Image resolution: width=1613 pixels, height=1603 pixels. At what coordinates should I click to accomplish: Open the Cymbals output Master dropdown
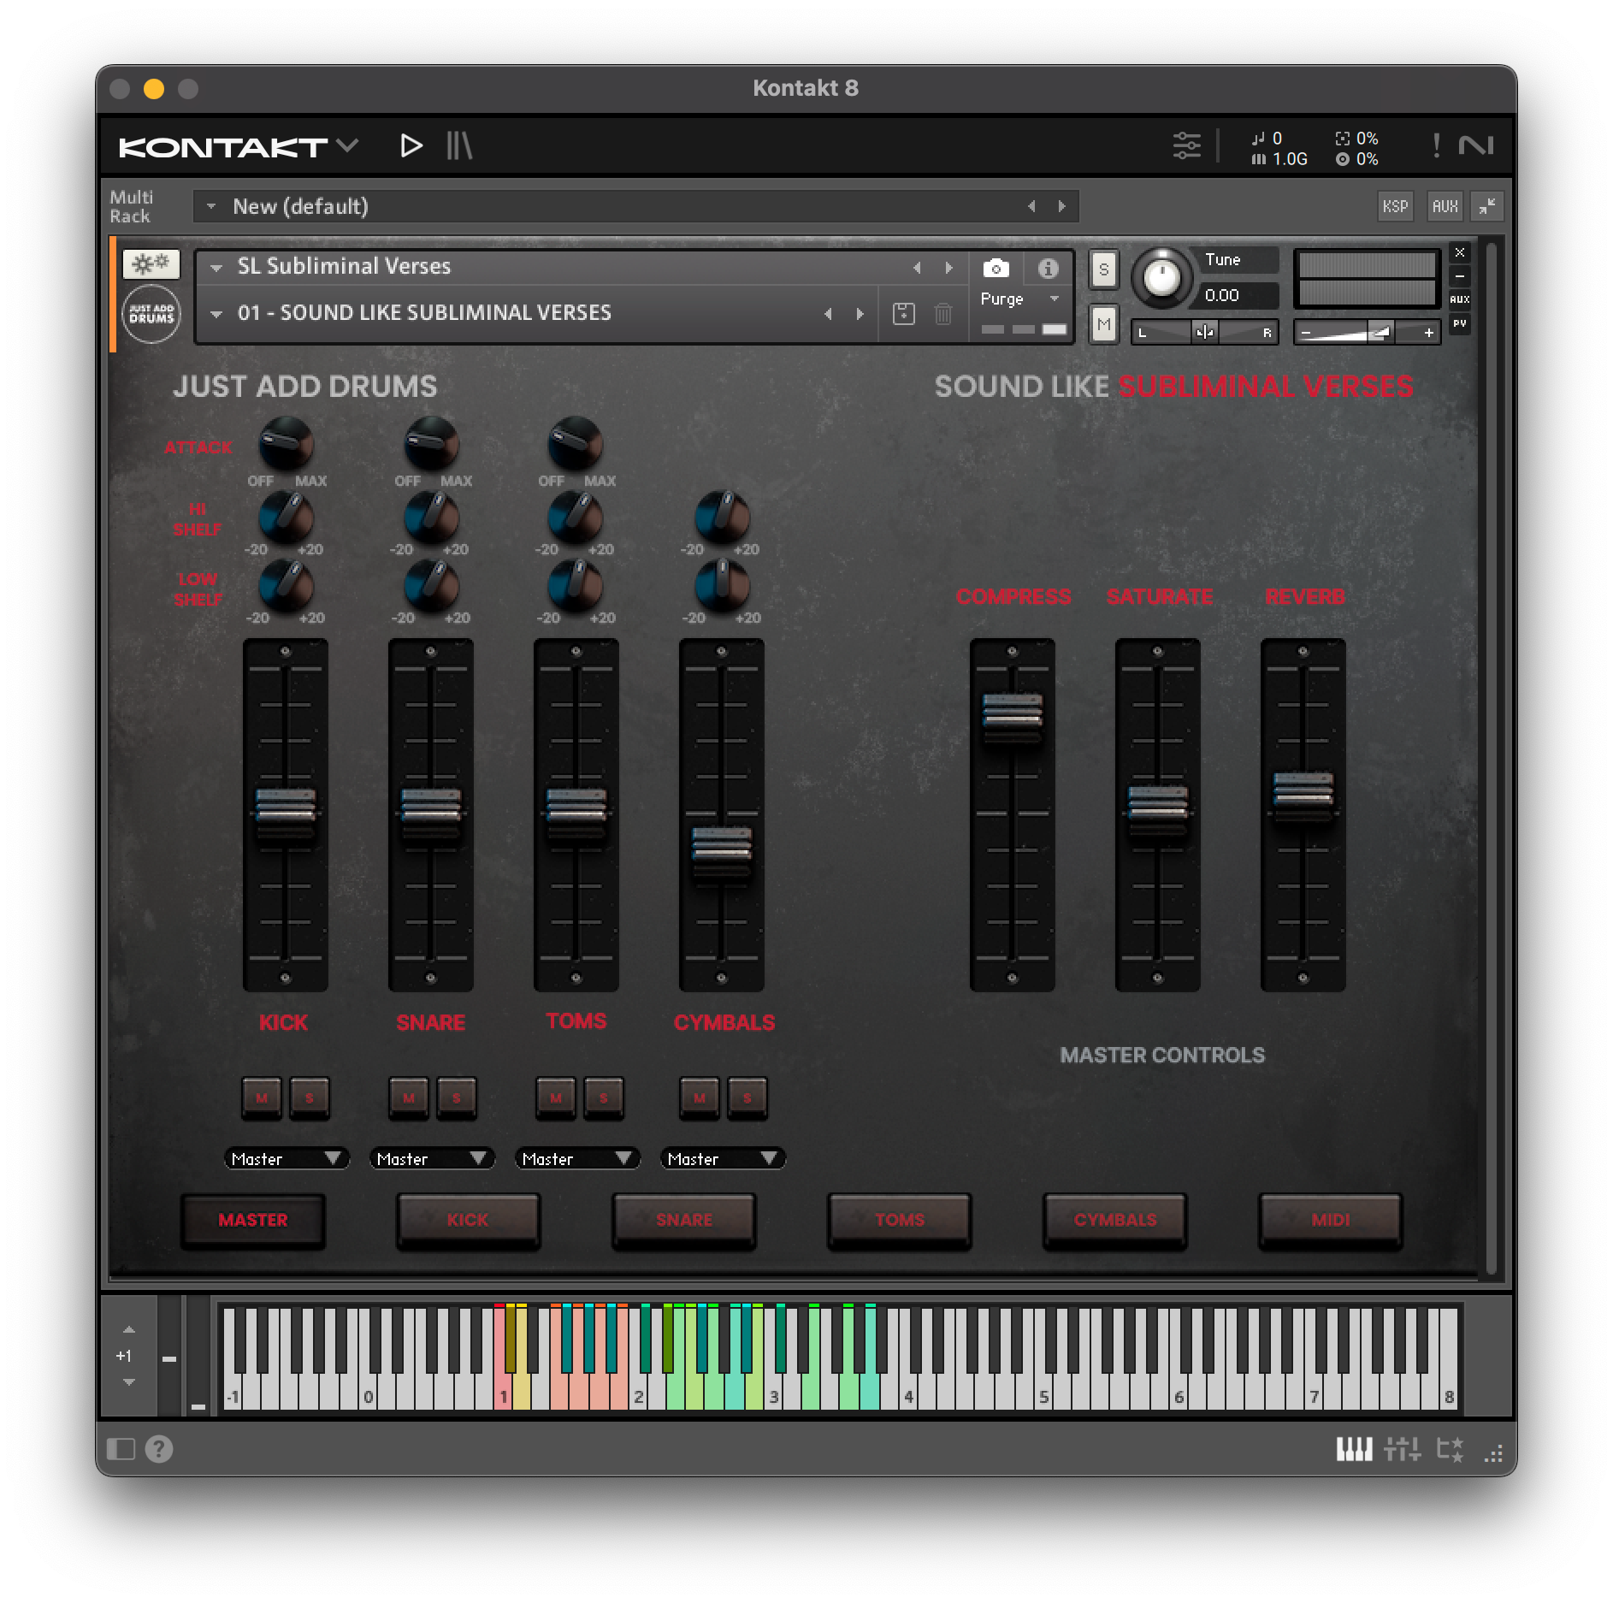(x=723, y=1158)
